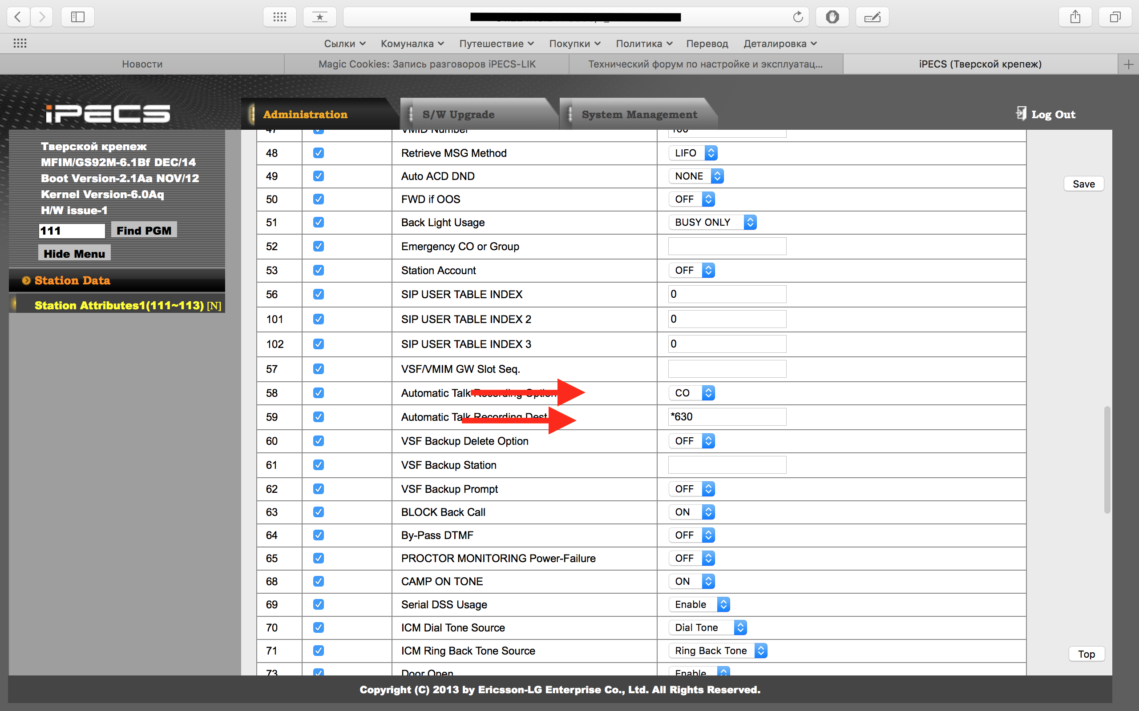Open new tab with plus
Image resolution: width=1139 pixels, height=711 pixels.
point(1128,64)
